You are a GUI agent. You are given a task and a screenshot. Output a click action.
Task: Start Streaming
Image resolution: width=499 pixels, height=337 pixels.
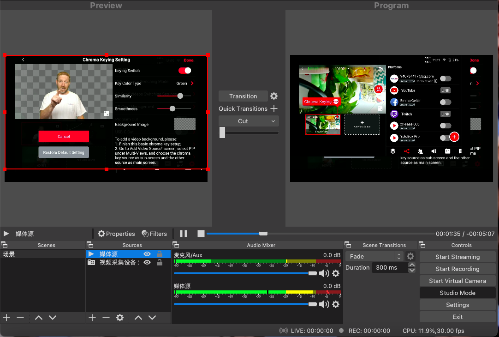[457, 257]
